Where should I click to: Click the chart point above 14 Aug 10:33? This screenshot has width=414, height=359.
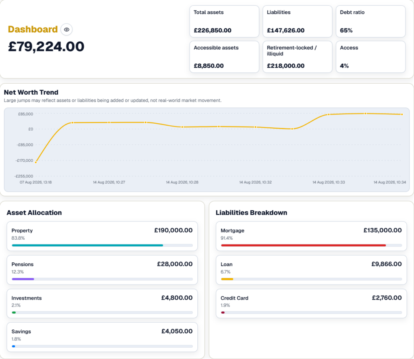[x=329, y=114]
